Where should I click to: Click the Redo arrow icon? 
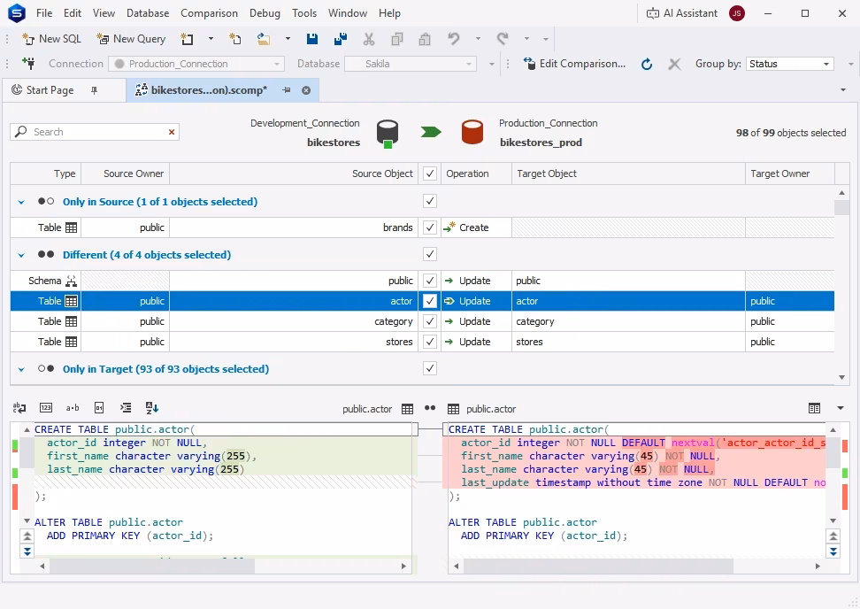(x=503, y=39)
